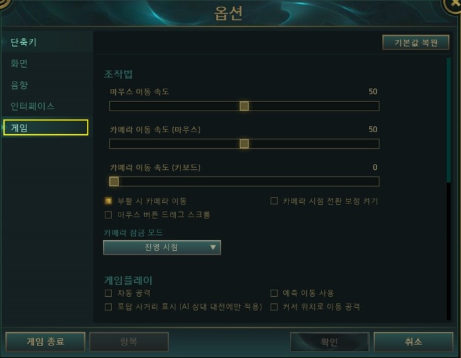
Task: Check 커서 위치로 이동 공격 option
Action: click(x=274, y=307)
